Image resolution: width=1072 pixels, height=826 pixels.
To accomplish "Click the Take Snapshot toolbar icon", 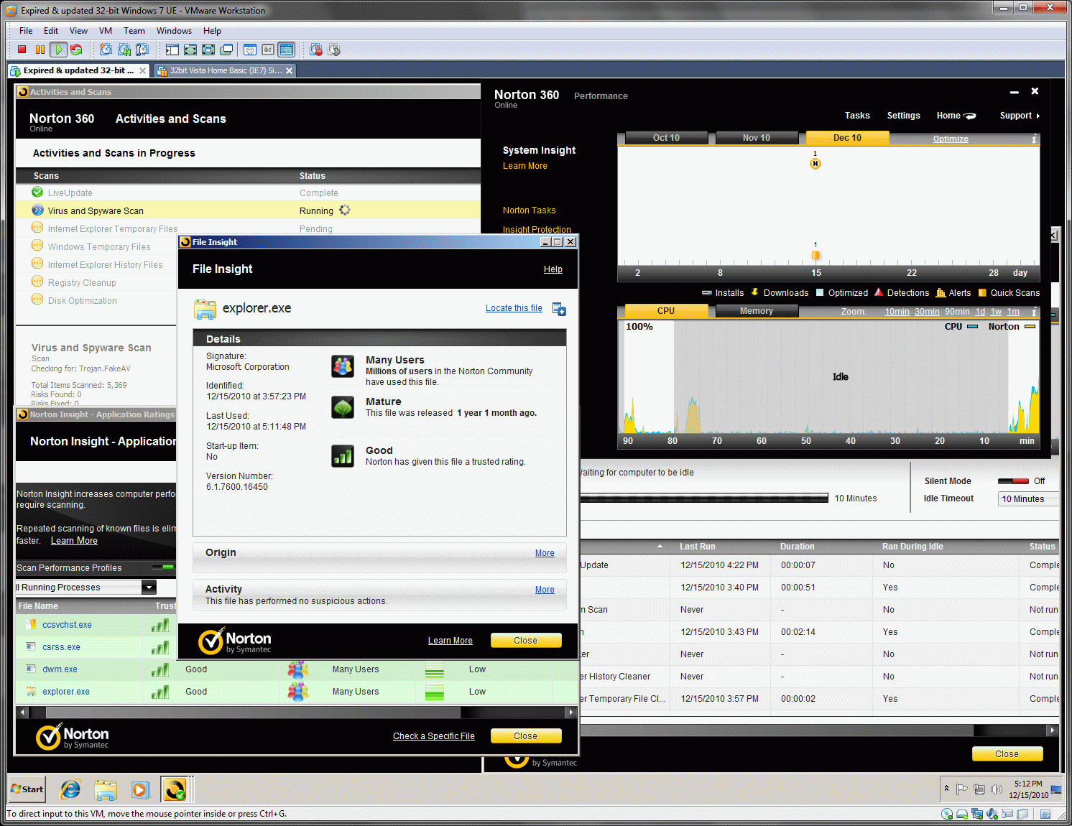I will pos(106,50).
